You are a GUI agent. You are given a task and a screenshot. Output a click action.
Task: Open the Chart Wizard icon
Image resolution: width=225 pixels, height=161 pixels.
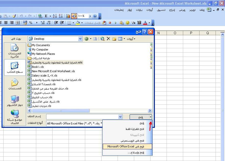point(68,16)
